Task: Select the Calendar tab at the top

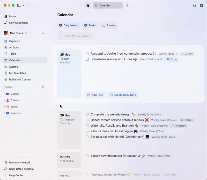Action: tap(108, 5)
